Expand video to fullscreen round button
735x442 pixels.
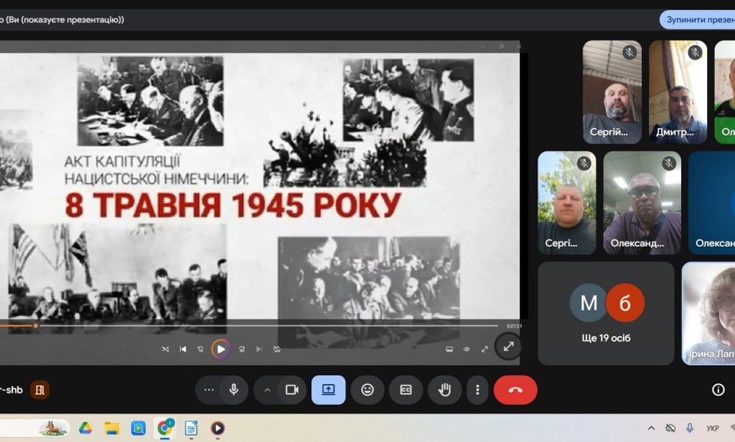click(508, 347)
